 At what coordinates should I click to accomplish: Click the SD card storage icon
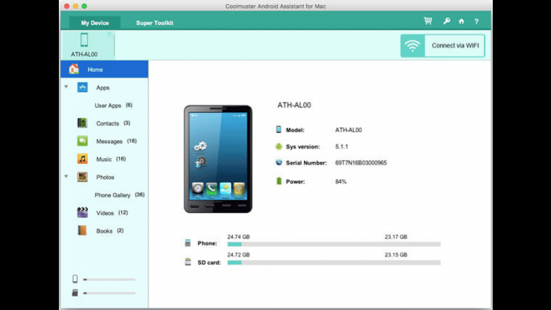[x=188, y=262]
